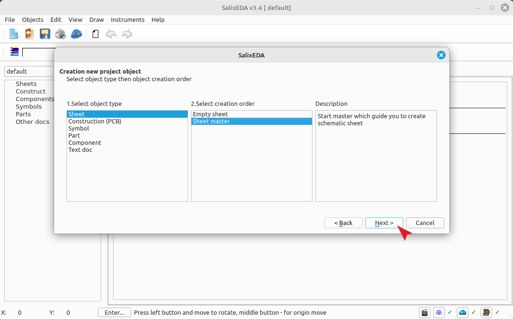Select Parts in project tree
The width and height of the screenshot is (513, 319).
tap(23, 114)
